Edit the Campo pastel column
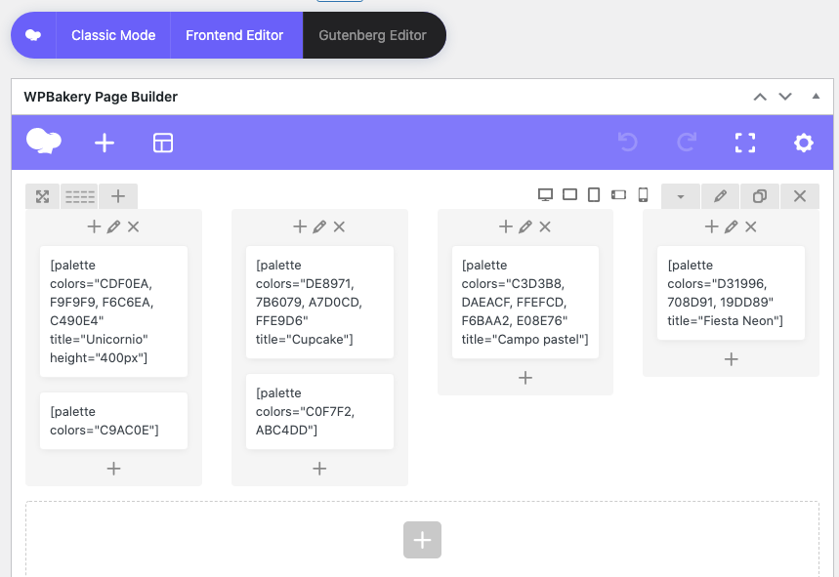This screenshot has width=839, height=577. pyautogui.click(x=525, y=227)
